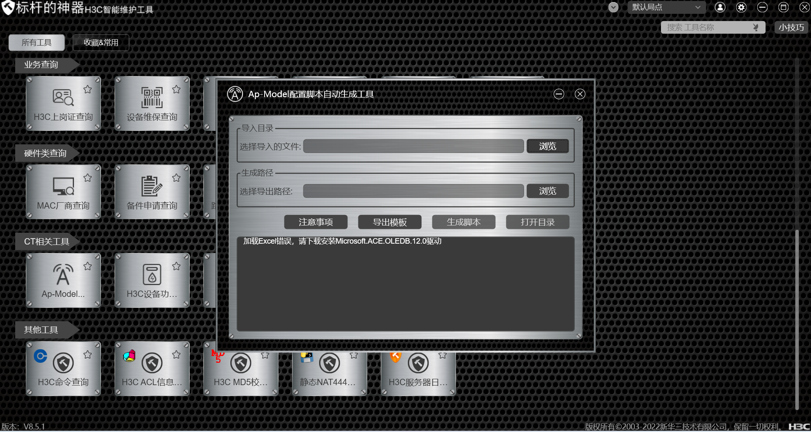Image resolution: width=811 pixels, height=432 pixels.
Task: Click the 打开目录 button
Action: click(x=538, y=222)
